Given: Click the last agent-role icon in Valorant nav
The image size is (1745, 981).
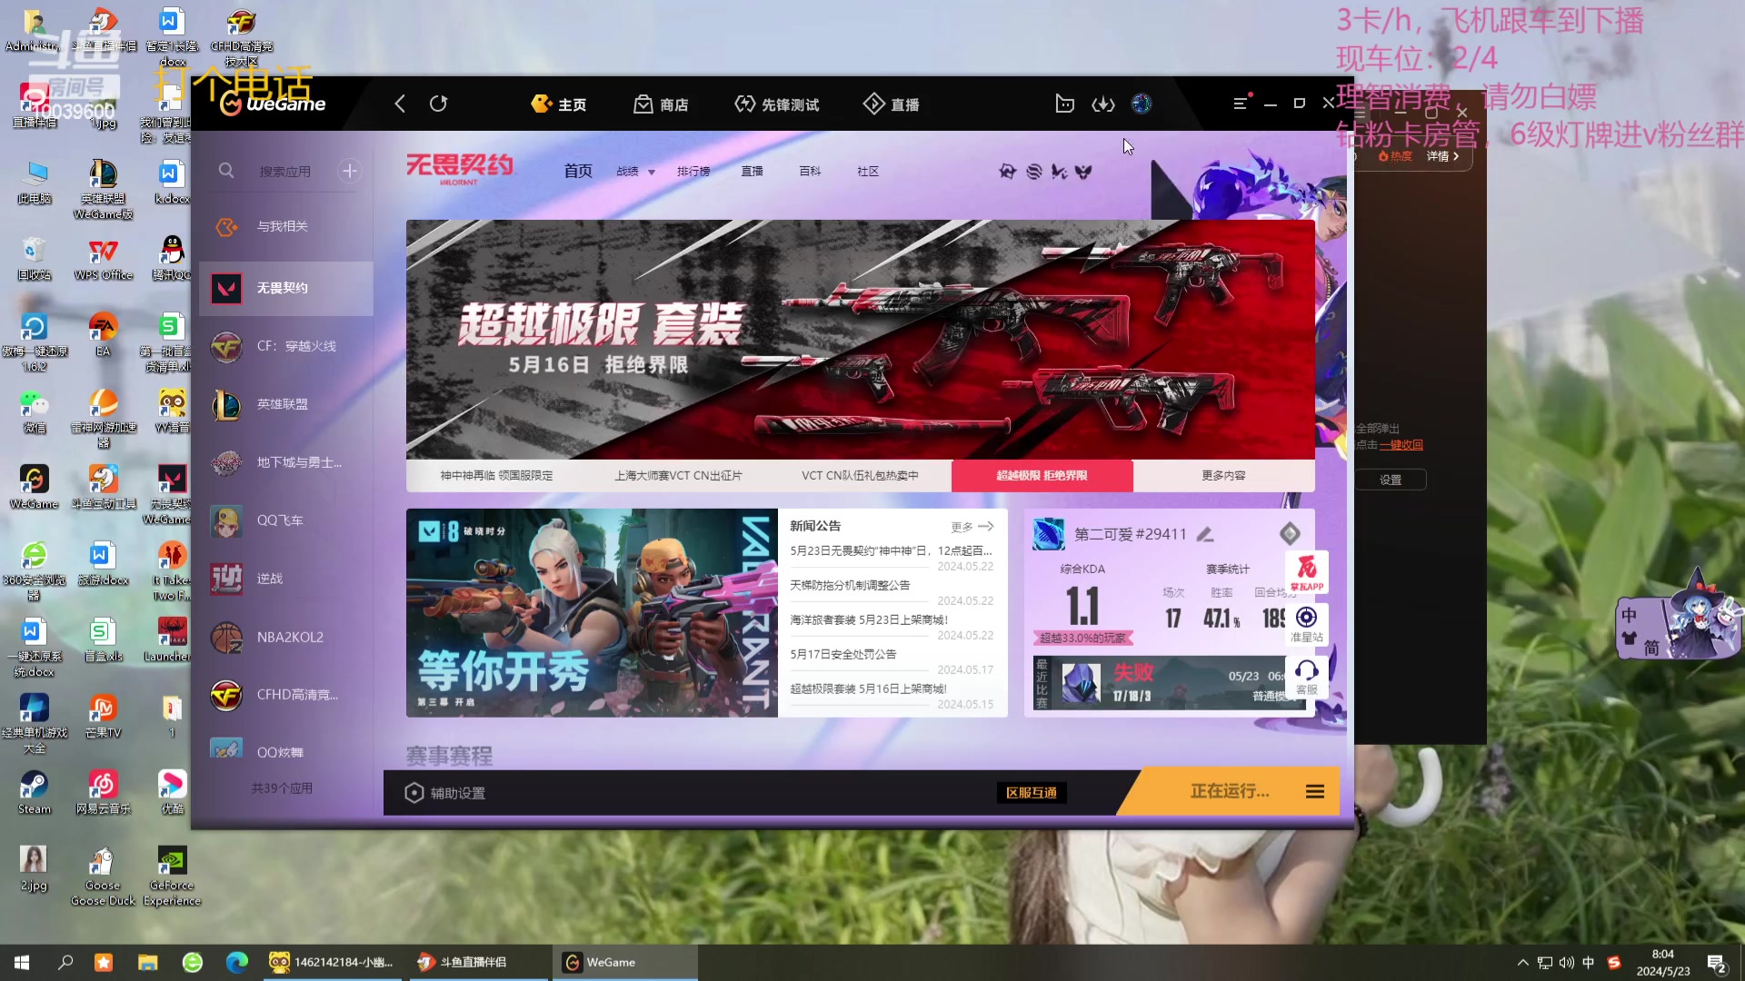Looking at the screenshot, I should 1083,171.
